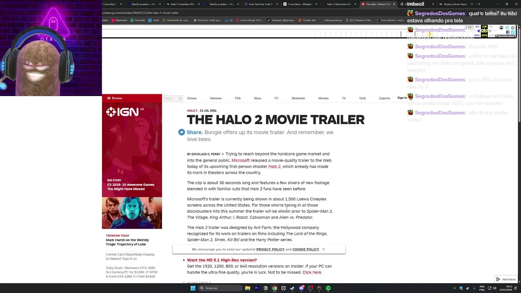This screenshot has width=521, height=293.
Task: Click the 'Click here.' Insider link
Action: 312,272
